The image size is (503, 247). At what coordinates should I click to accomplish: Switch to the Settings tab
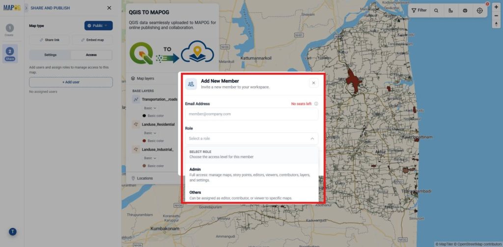[x=51, y=55]
